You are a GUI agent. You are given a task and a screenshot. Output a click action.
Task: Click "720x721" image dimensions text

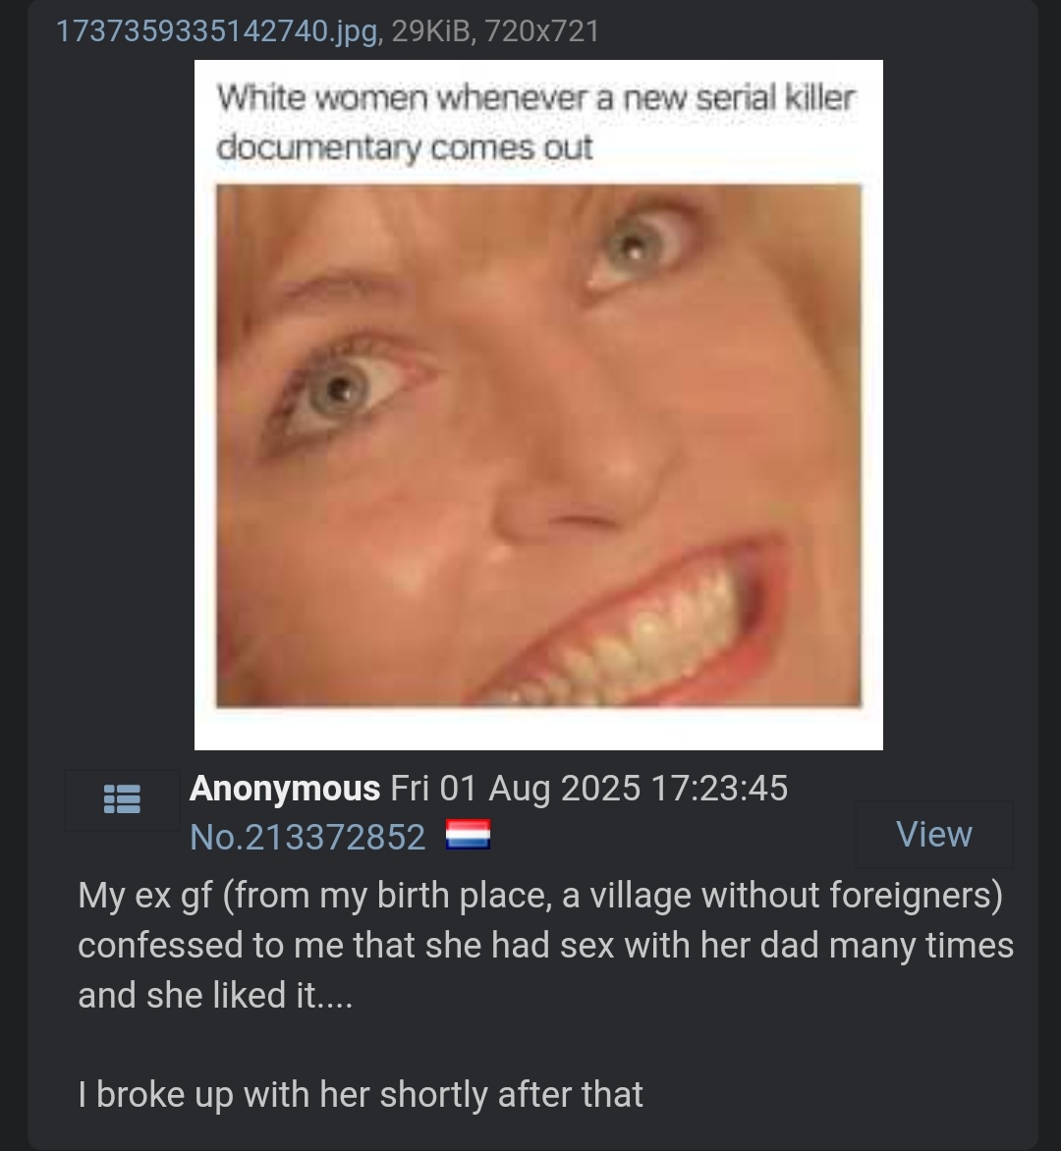(x=542, y=30)
